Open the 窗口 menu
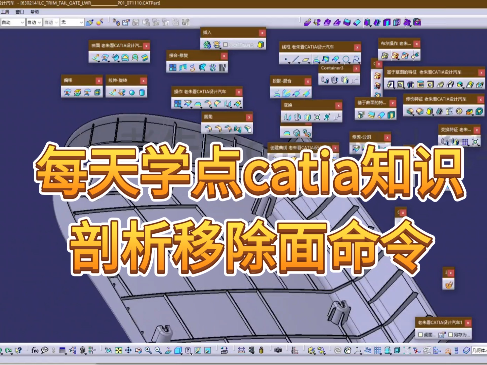 pyautogui.click(x=20, y=12)
